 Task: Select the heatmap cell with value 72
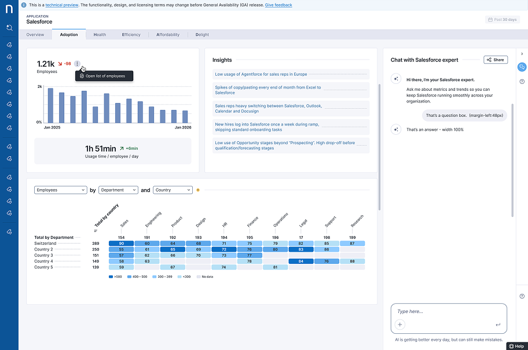click(224, 249)
